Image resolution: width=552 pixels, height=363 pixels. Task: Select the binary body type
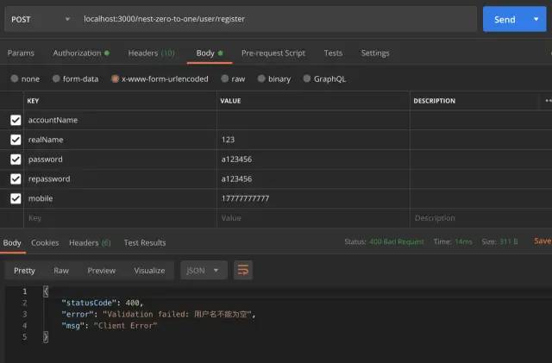point(261,78)
